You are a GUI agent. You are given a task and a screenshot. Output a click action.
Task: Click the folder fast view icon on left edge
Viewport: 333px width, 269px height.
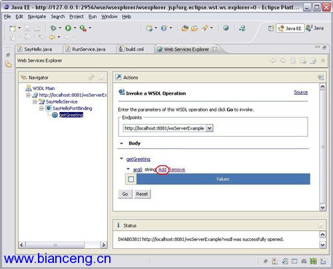click(8, 65)
